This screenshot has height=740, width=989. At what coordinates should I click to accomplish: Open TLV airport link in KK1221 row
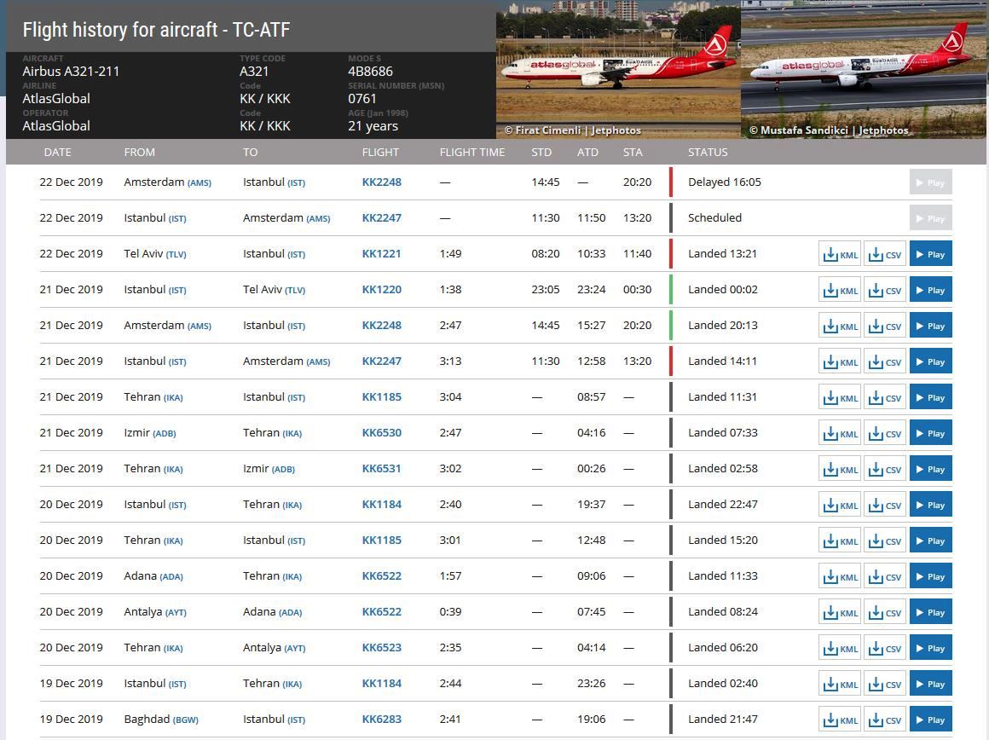pos(176,255)
